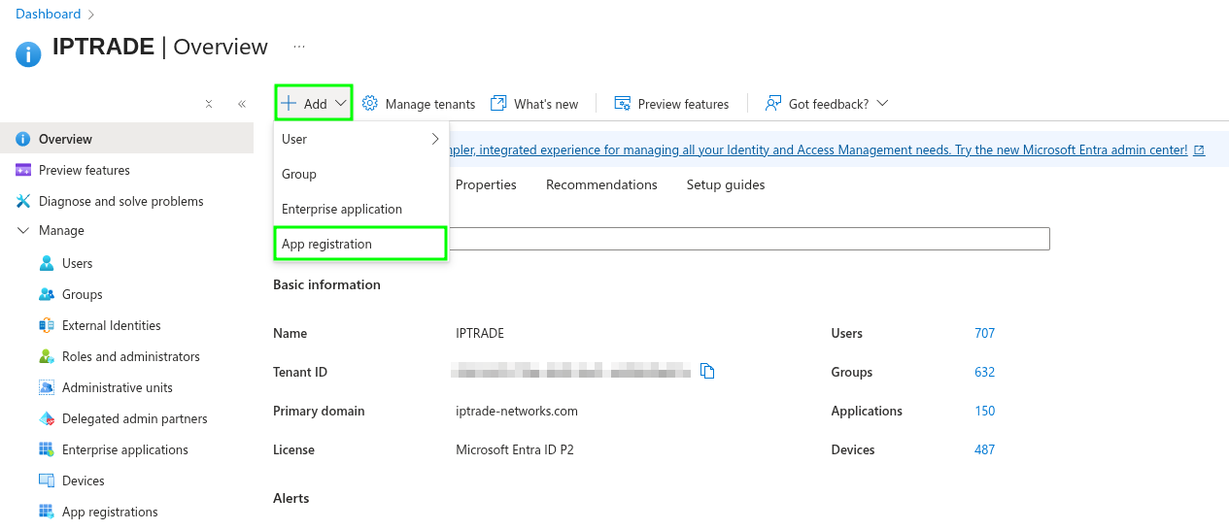Open the Got feedback dropdown chevron

[x=882, y=103]
